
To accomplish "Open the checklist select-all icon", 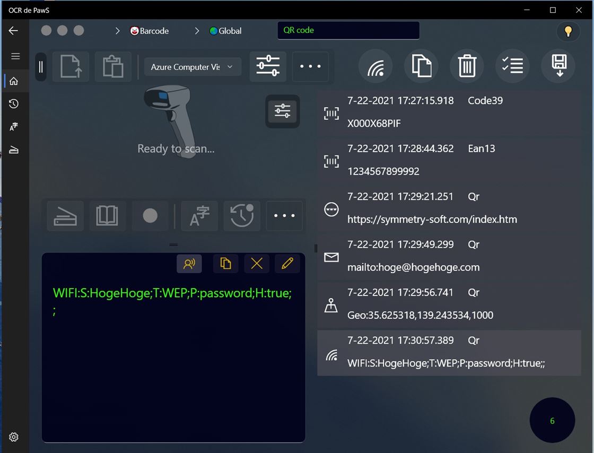I will (x=512, y=67).
